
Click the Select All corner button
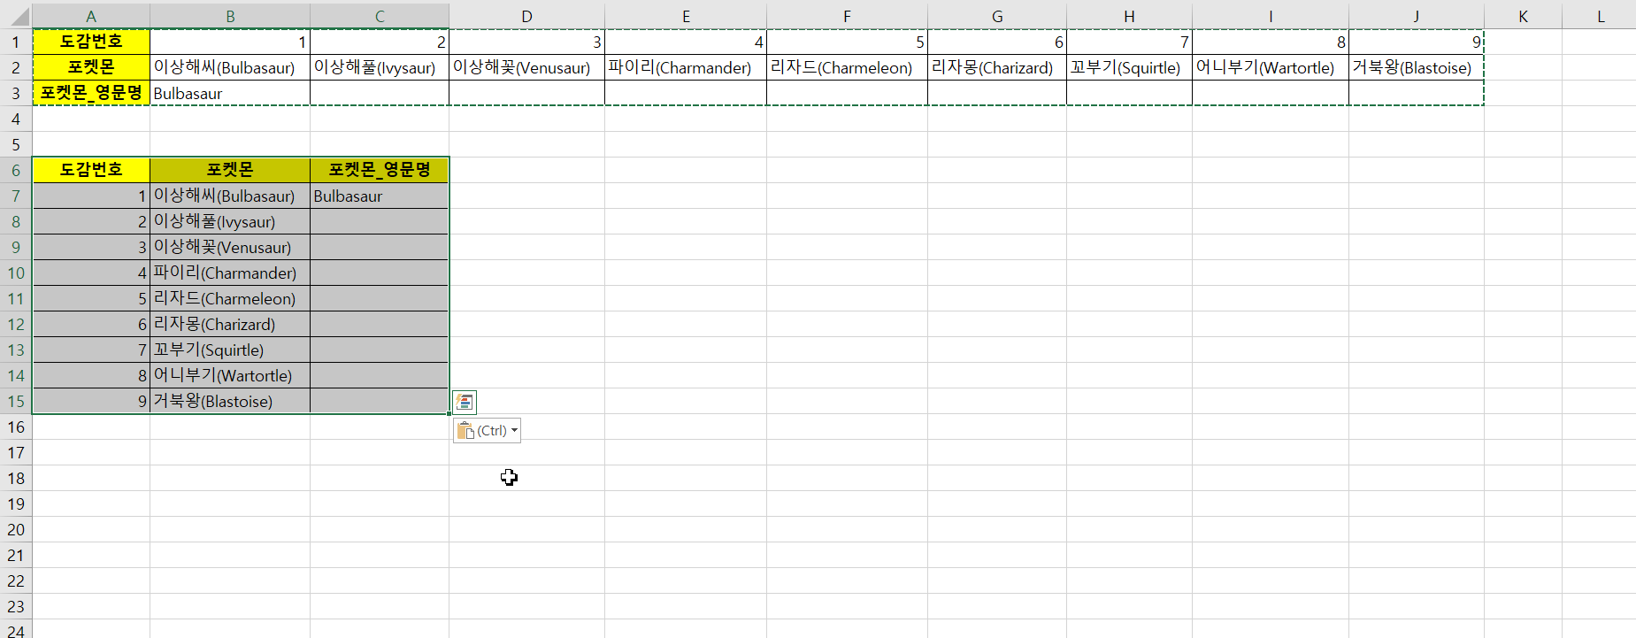(16, 16)
